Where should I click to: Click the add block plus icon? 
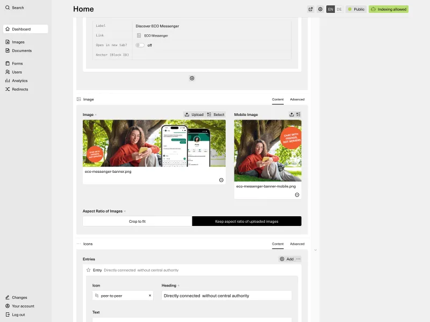tap(192, 78)
